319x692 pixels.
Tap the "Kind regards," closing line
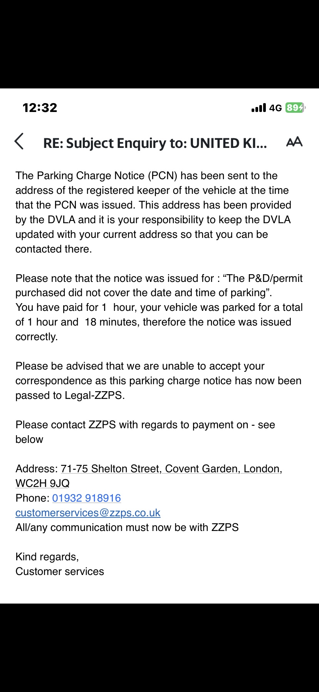47,557
